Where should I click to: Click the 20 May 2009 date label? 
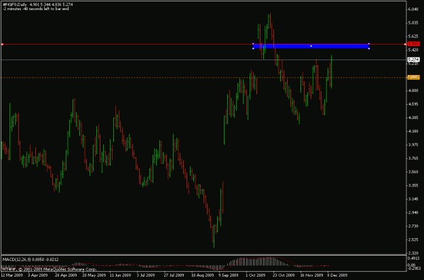94,275
